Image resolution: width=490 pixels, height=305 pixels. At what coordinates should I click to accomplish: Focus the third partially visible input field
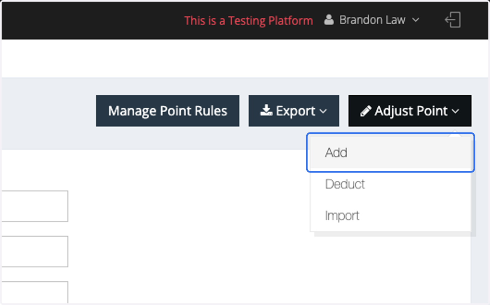34,292
